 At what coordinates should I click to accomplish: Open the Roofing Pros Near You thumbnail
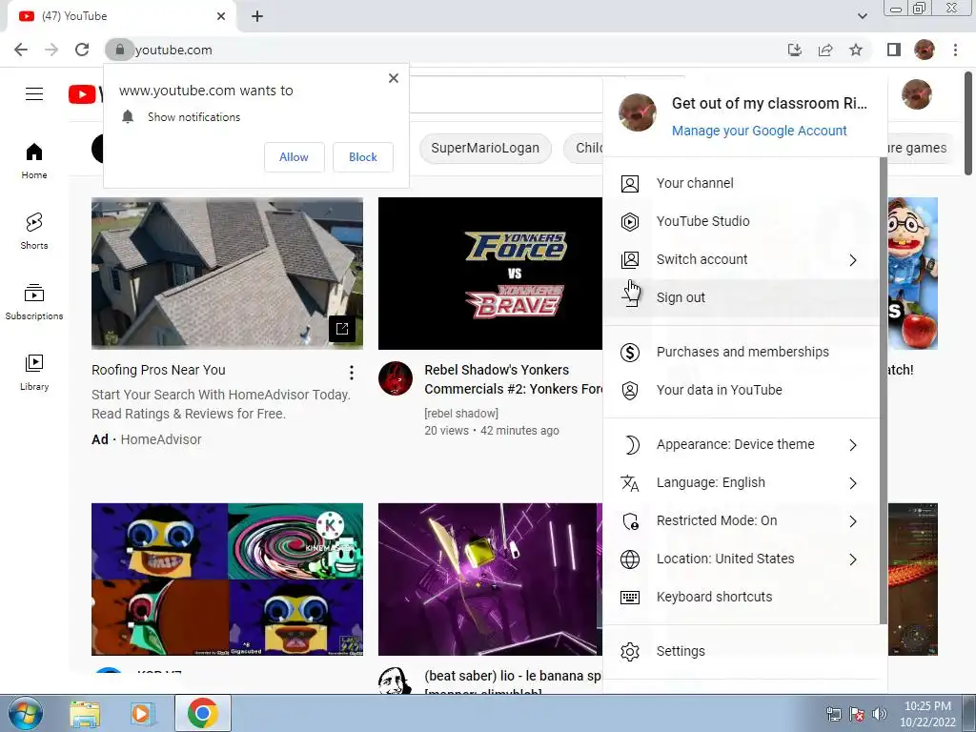point(227,274)
